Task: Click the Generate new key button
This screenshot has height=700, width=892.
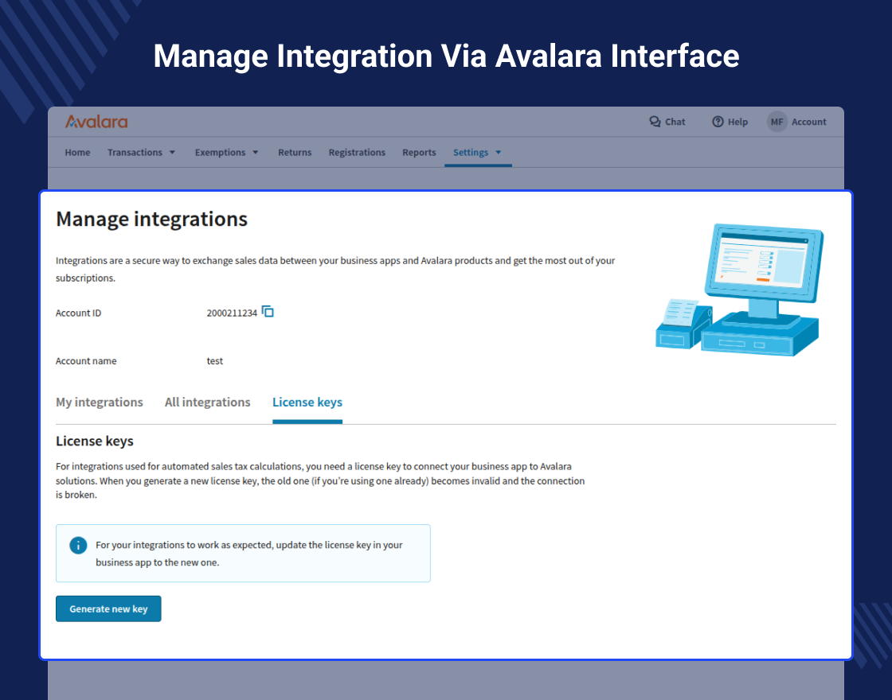Action: click(x=108, y=608)
